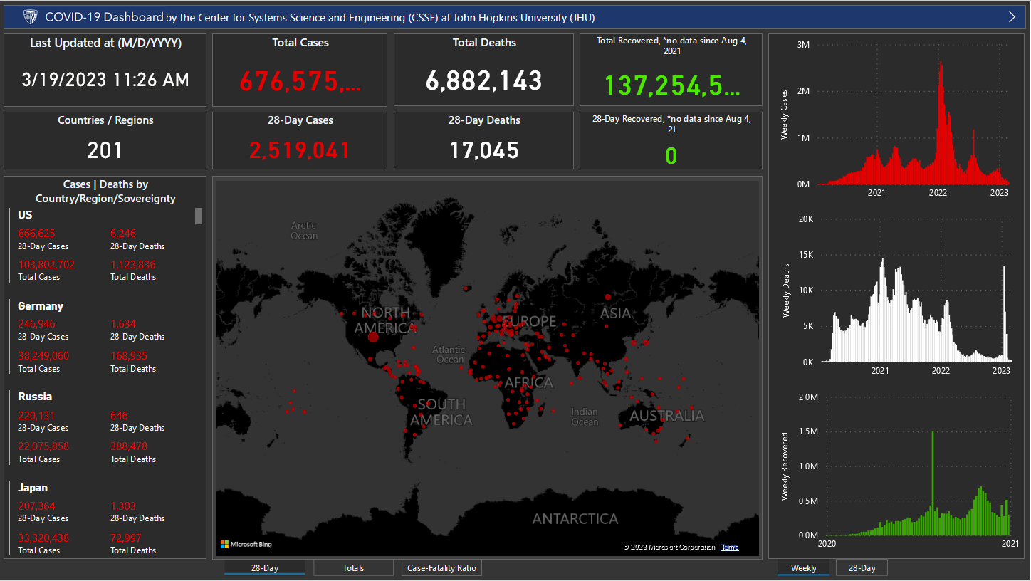Click the red Weekly Cases chart

point(911,128)
